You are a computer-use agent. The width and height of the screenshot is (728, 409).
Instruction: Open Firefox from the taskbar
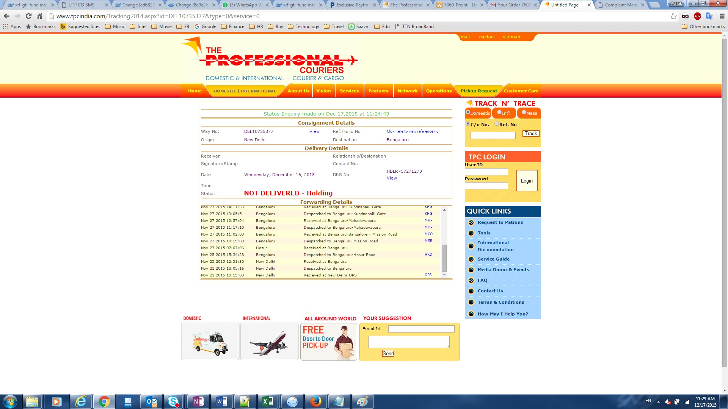point(315,401)
